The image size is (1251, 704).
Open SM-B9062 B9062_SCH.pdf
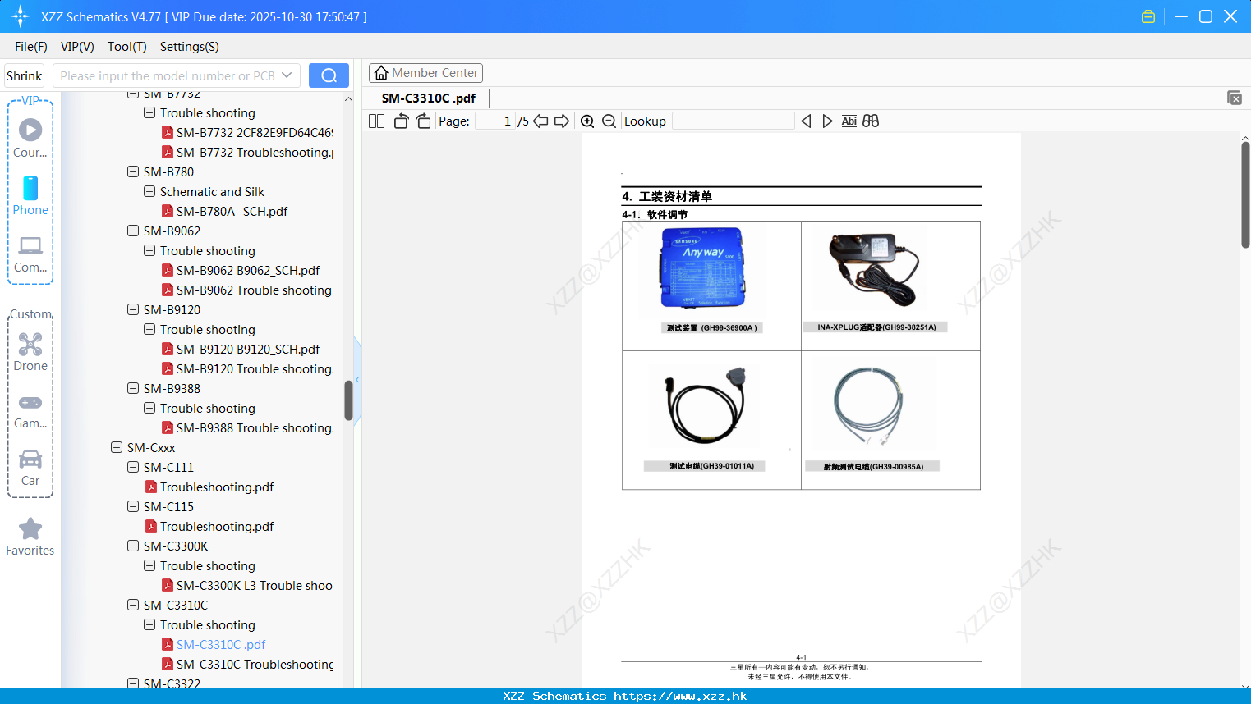click(x=241, y=270)
